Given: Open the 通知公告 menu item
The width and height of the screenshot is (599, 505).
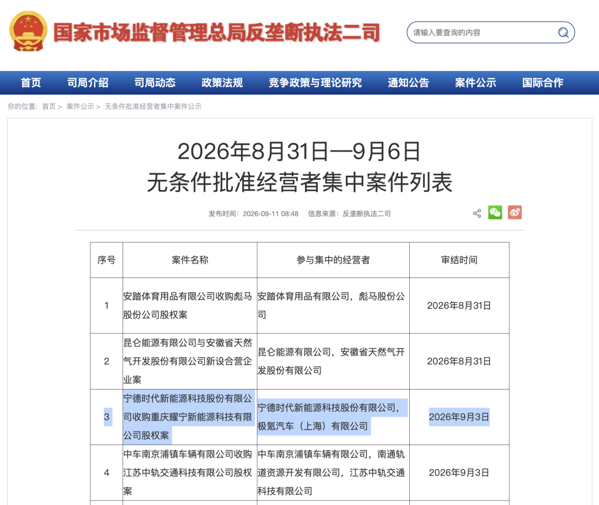Looking at the screenshot, I should 408,83.
